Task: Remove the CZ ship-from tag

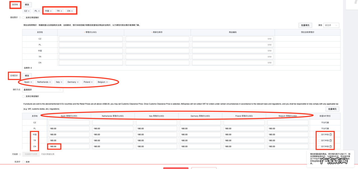Action: [29, 11]
